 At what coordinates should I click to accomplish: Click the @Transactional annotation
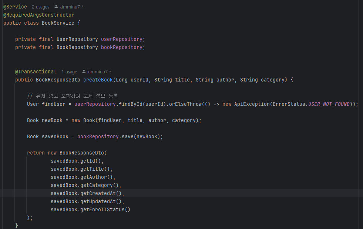(36, 72)
